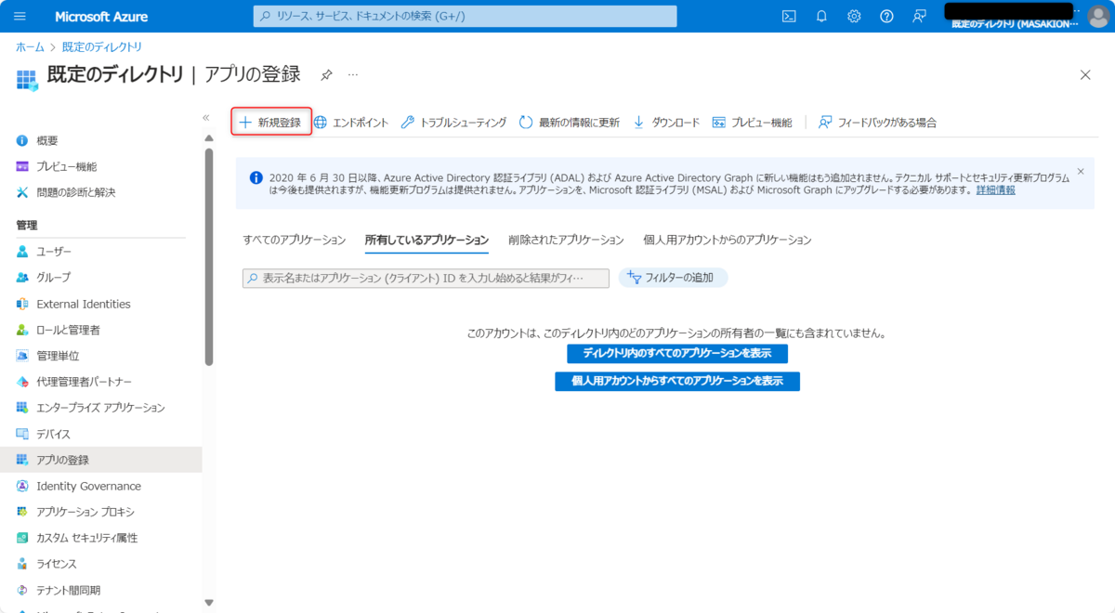The height and width of the screenshot is (613, 1115).
Task: Focus the application name search field
Action: [426, 278]
